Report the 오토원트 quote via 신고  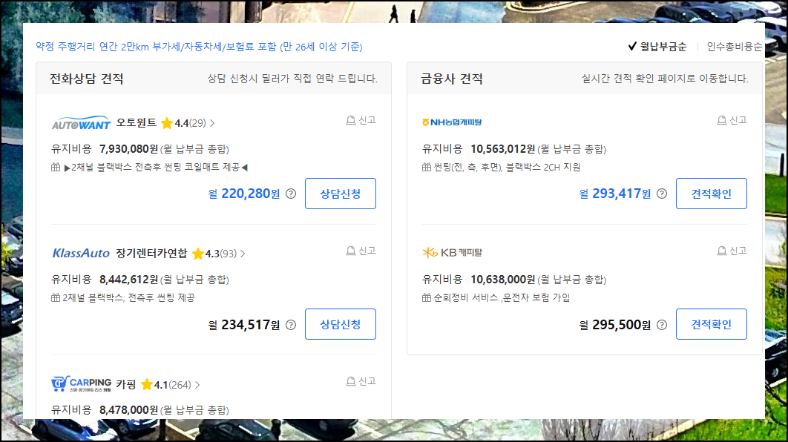click(361, 121)
